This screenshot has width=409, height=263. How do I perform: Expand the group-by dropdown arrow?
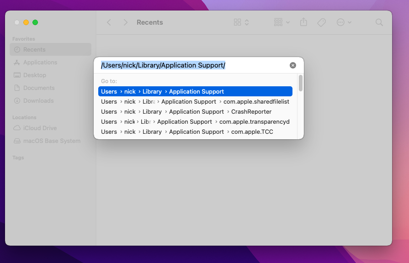(x=288, y=22)
